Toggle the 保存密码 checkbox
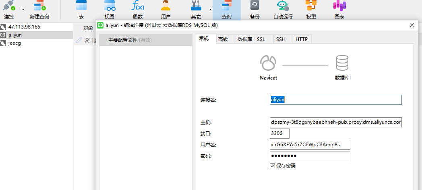The image size is (422, 190). [272, 165]
